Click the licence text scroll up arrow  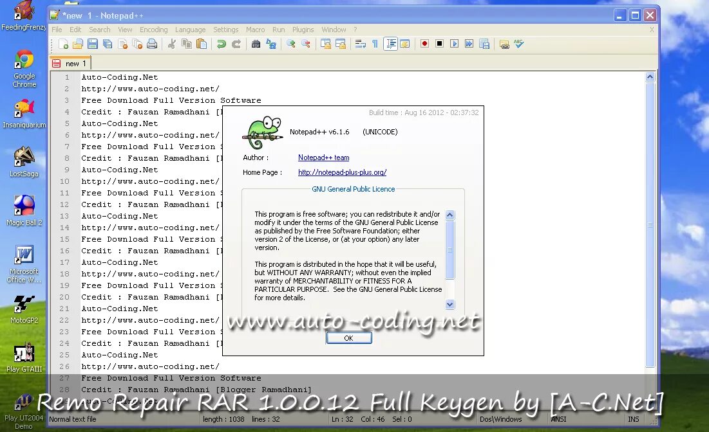pyautogui.click(x=449, y=215)
